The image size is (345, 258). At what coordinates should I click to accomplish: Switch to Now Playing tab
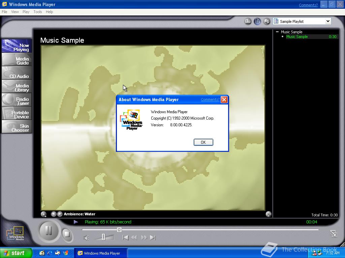pyautogui.click(x=17, y=46)
